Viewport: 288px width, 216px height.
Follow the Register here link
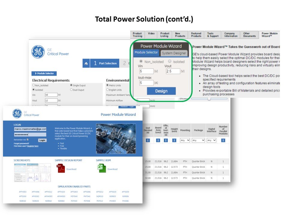click(x=33, y=146)
